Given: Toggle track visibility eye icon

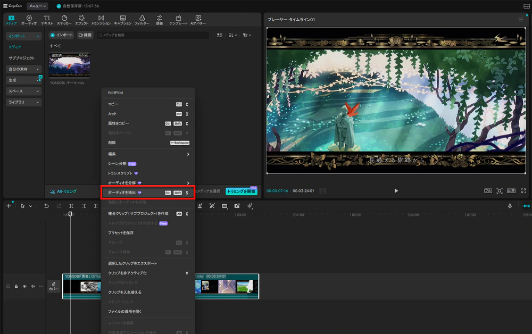Looking at the screenshot, I should (x=24, y=286).
